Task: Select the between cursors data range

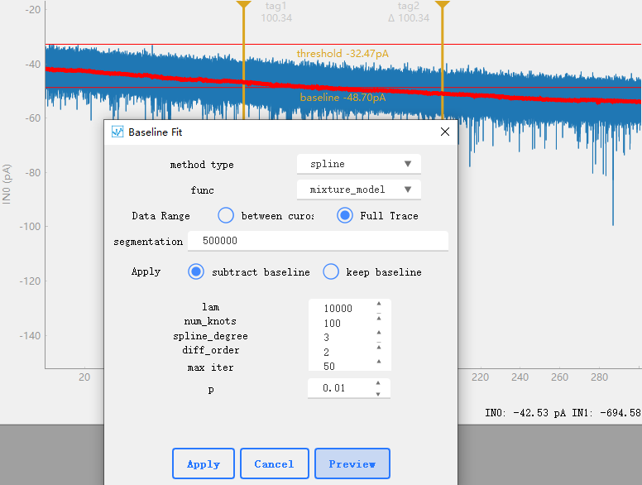Action: [x=226, y=215]
